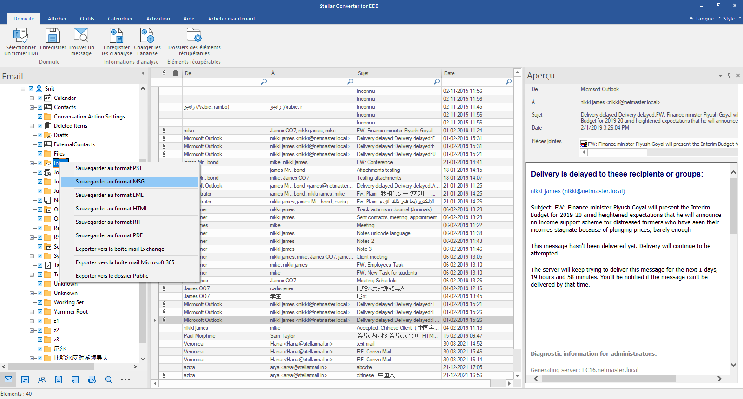Viewport: 743px width, 399px height.
Task: Select the Paul Morphine message row
Action: click(x=336, y=336)
